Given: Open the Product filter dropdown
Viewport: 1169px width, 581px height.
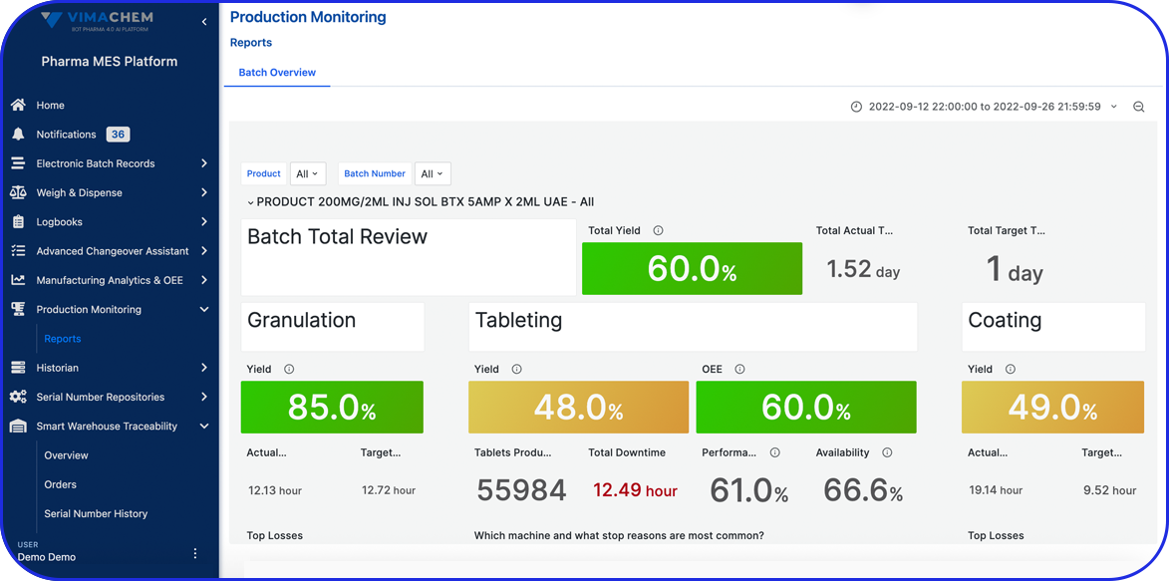Looking at the screenshot, I should tap(307, 173).
